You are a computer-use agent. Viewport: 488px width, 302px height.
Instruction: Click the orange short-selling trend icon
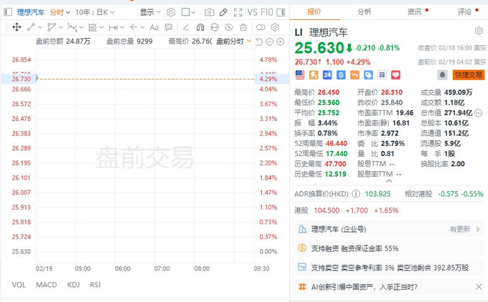tap(355, 75)
